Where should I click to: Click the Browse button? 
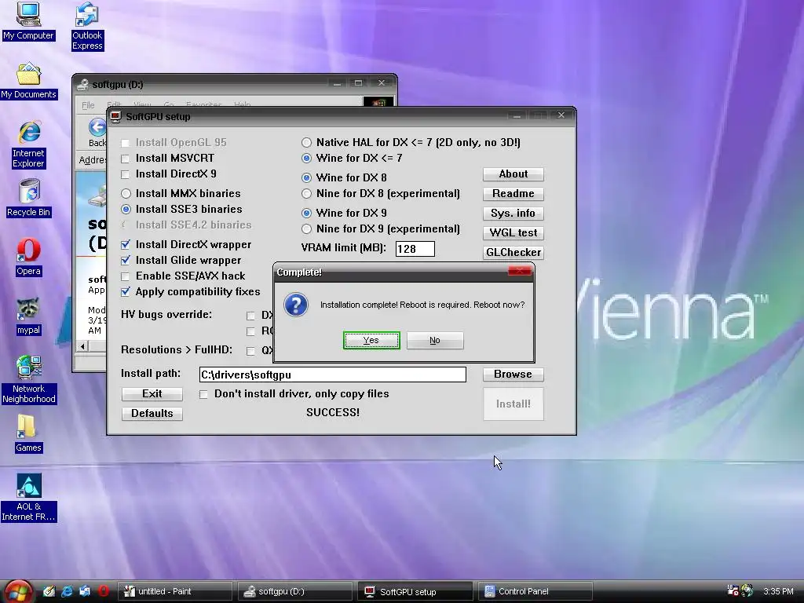coord(513,375)
